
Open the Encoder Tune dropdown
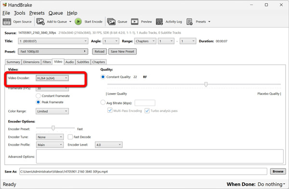[50, 137]
